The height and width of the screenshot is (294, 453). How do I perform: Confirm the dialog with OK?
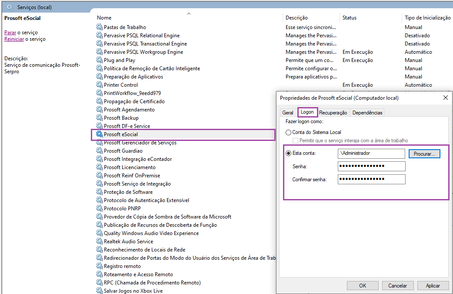tap(363, 286)
